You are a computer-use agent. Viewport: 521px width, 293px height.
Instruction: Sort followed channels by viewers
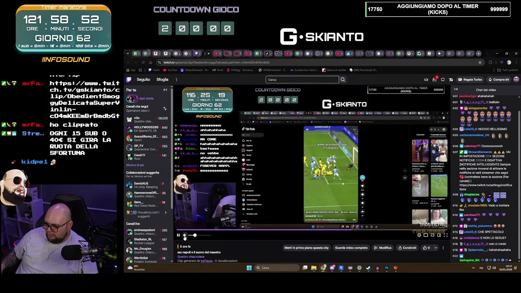click(x=165, y=109)
